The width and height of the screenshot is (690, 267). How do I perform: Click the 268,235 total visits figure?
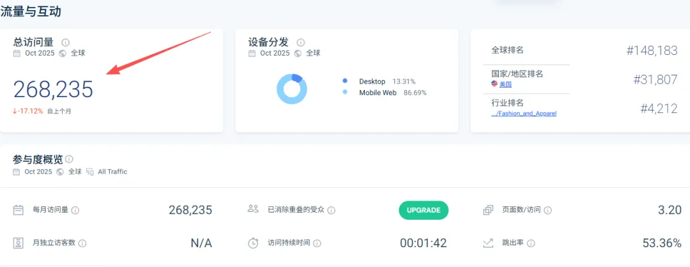(53, 89)
